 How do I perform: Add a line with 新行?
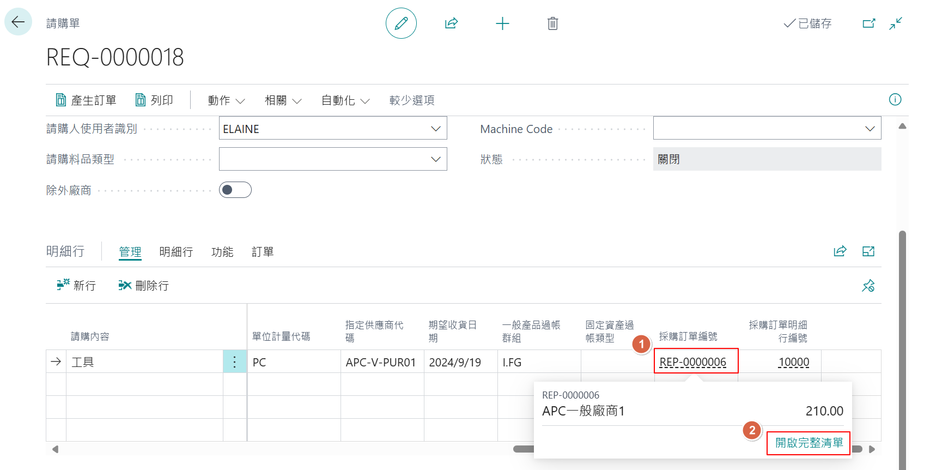click(76, 285)
